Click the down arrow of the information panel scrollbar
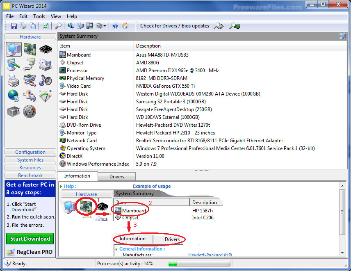Screen dimensions: 351x271 tap(342, 253)
